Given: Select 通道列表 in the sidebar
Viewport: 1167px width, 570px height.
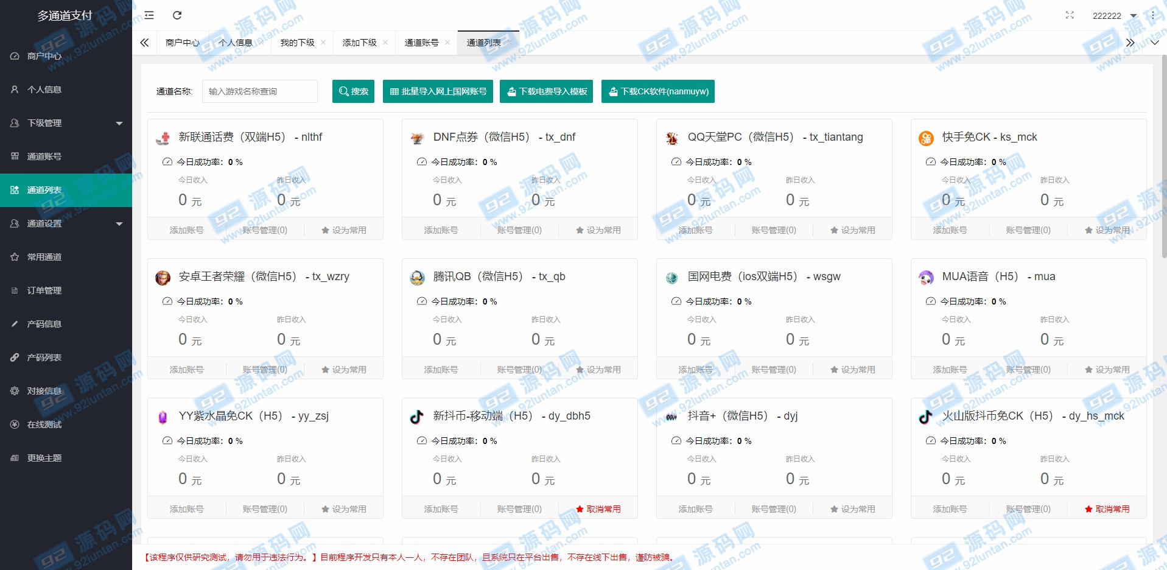Looking at the screenshot, I should (66, 190).
